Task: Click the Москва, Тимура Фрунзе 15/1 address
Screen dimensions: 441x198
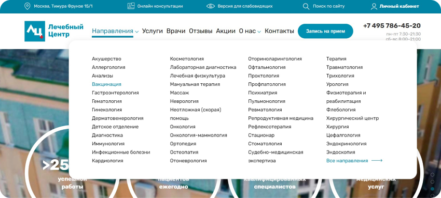Action: (63, 6)
